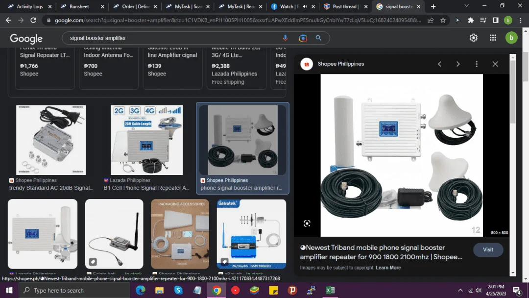Open the black antenna amplifier image

(114, 234)
